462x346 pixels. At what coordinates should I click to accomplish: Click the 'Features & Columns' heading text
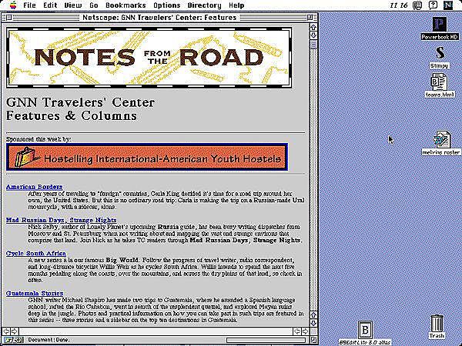[x=72, y=115]
